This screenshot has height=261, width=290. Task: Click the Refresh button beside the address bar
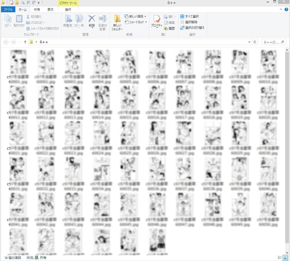tap(255, 42)
